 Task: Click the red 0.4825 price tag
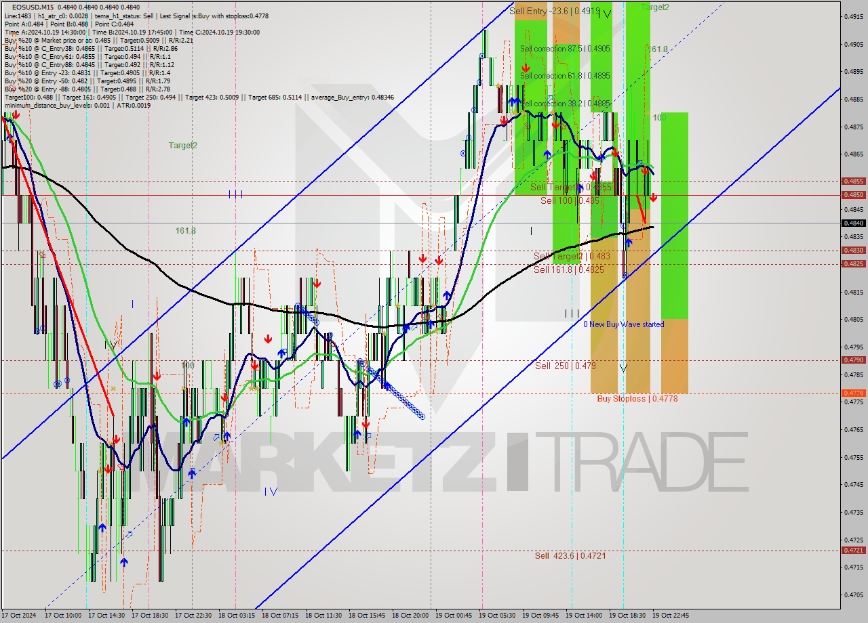(x=853, y=263)
